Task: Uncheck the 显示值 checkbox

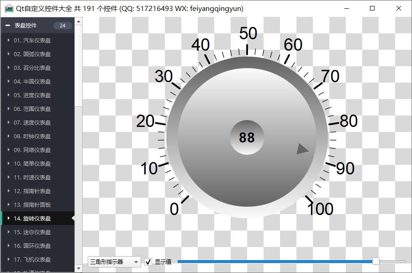Action: (x=148, y=262)
